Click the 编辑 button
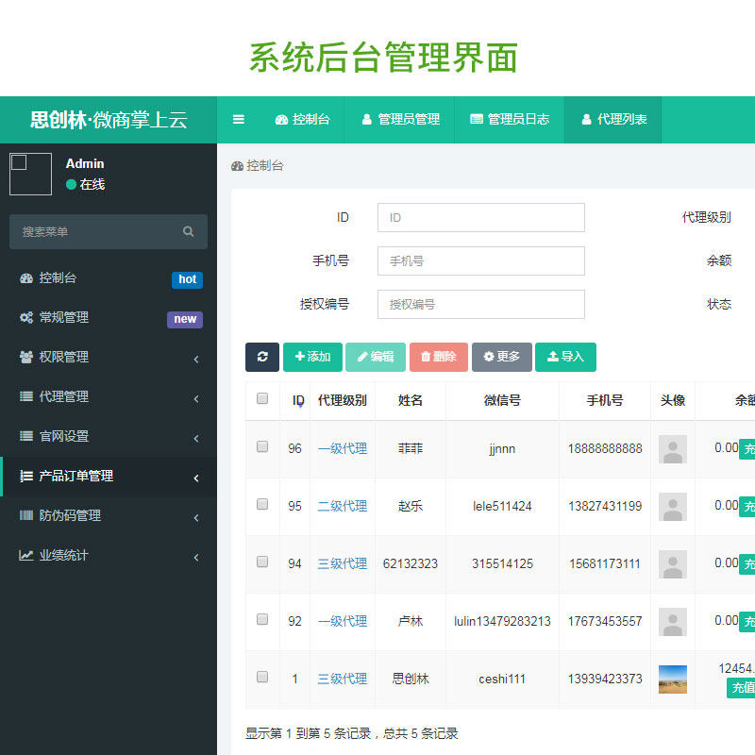Screen dimensions: 755x755 click(x=376, y=357)
